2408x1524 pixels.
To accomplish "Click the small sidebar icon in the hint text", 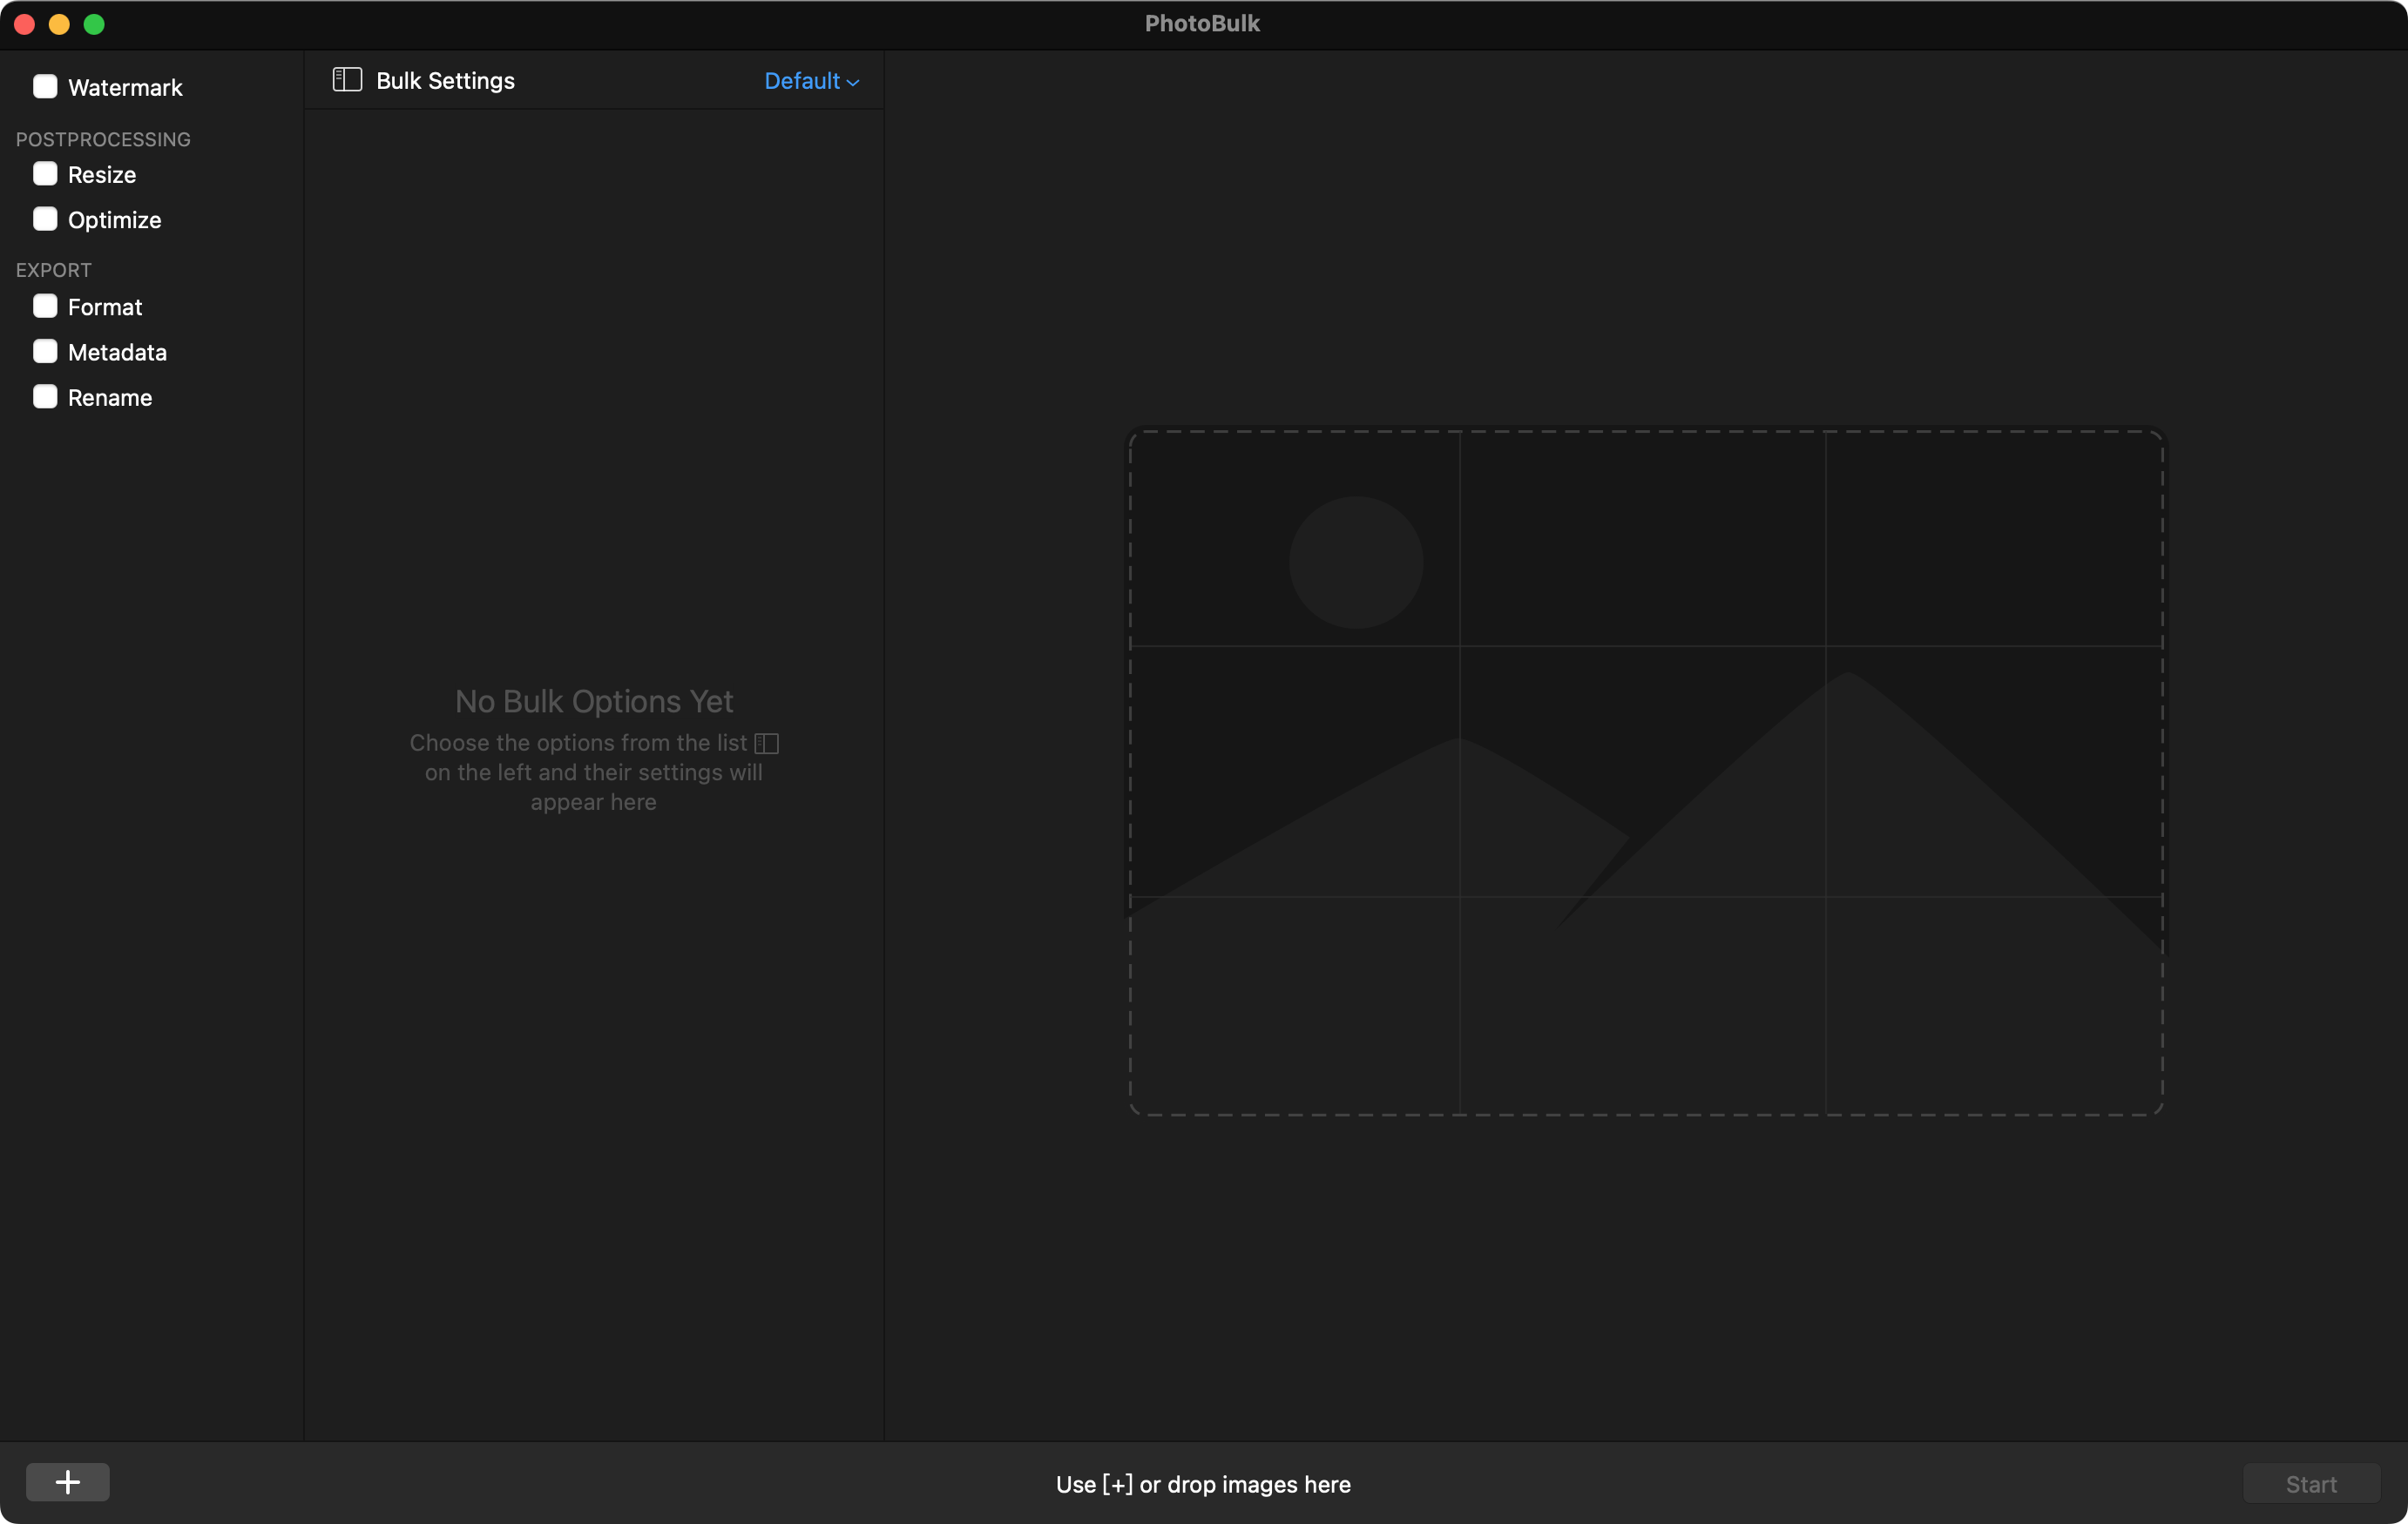I will tap(766, 744).
